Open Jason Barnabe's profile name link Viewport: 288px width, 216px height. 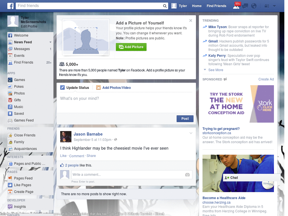[x=88, y=134]
